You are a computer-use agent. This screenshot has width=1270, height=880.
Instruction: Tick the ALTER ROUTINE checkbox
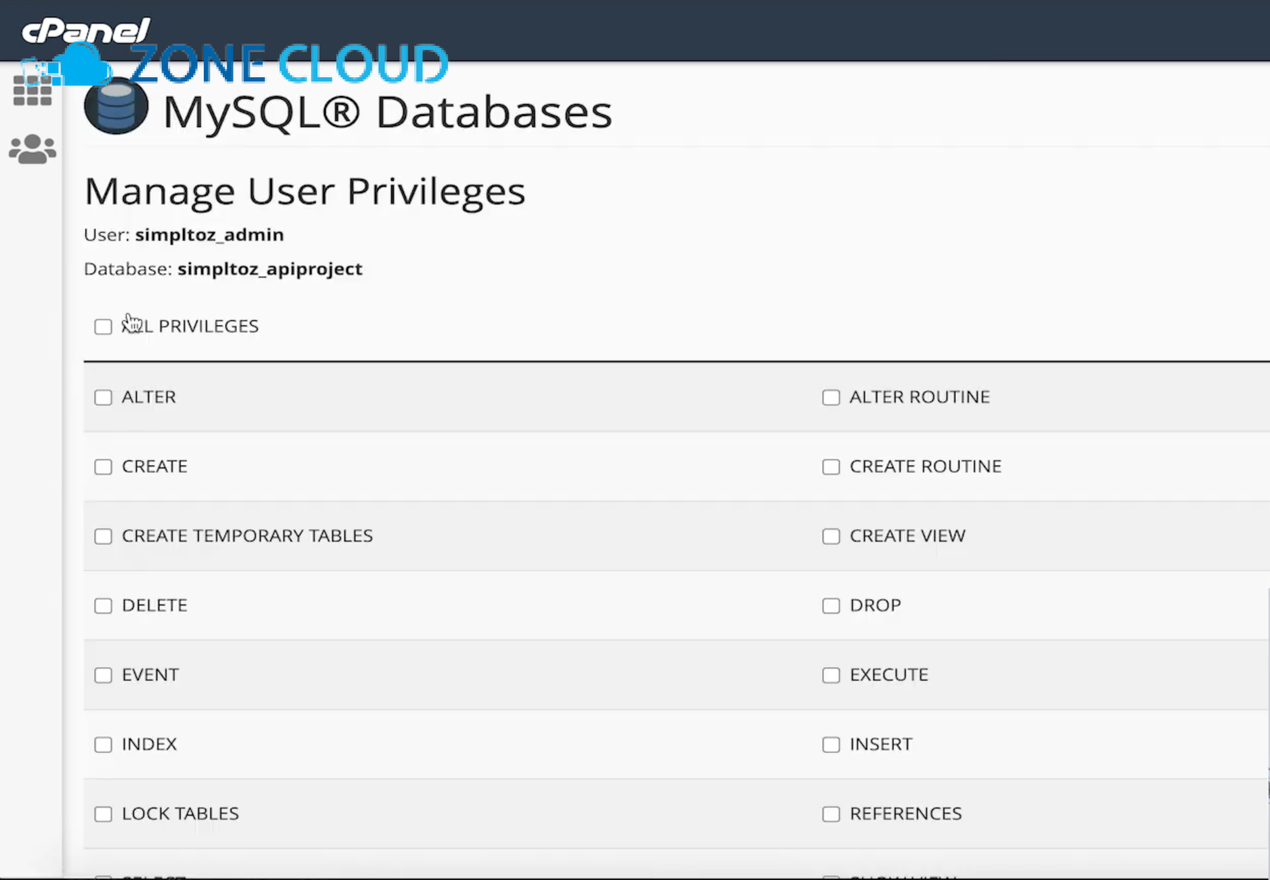pos(831,397)
